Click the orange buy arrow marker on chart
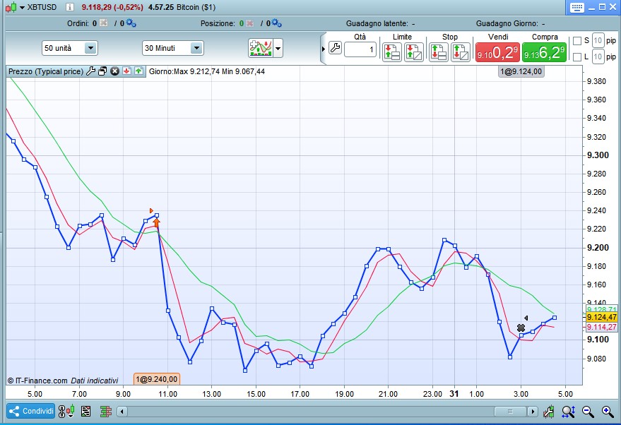The width and height of the screenshot is (621, 425). pyautogui.click(x=156, y=223)
